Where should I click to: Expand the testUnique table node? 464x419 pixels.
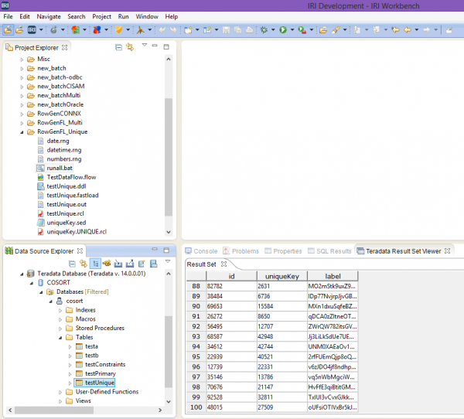coord(70,383)
